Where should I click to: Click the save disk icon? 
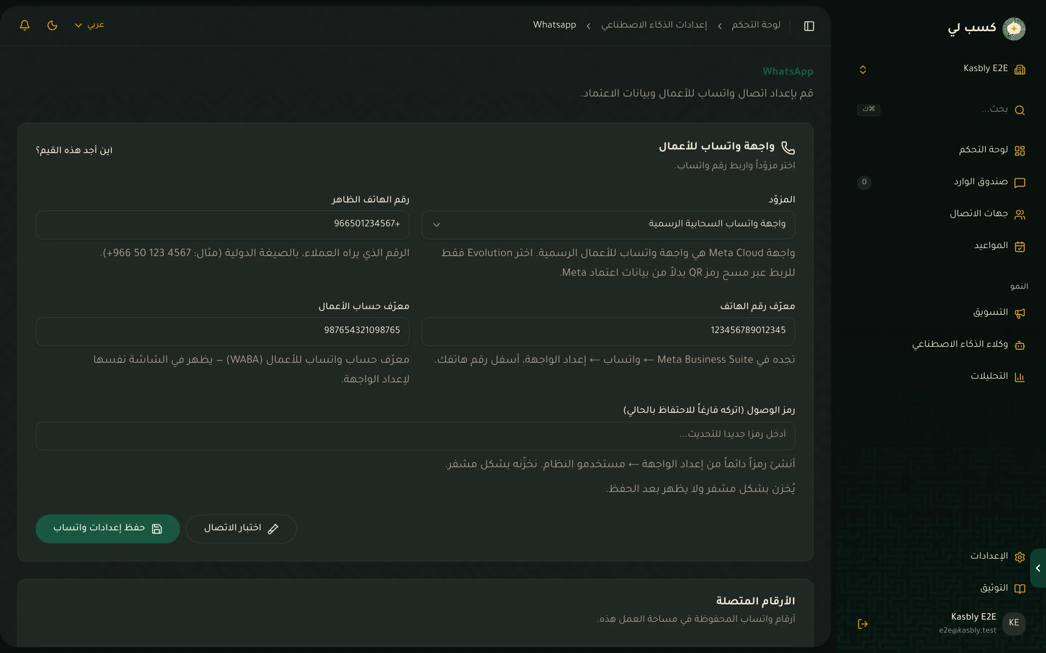(x=157, y=529)
